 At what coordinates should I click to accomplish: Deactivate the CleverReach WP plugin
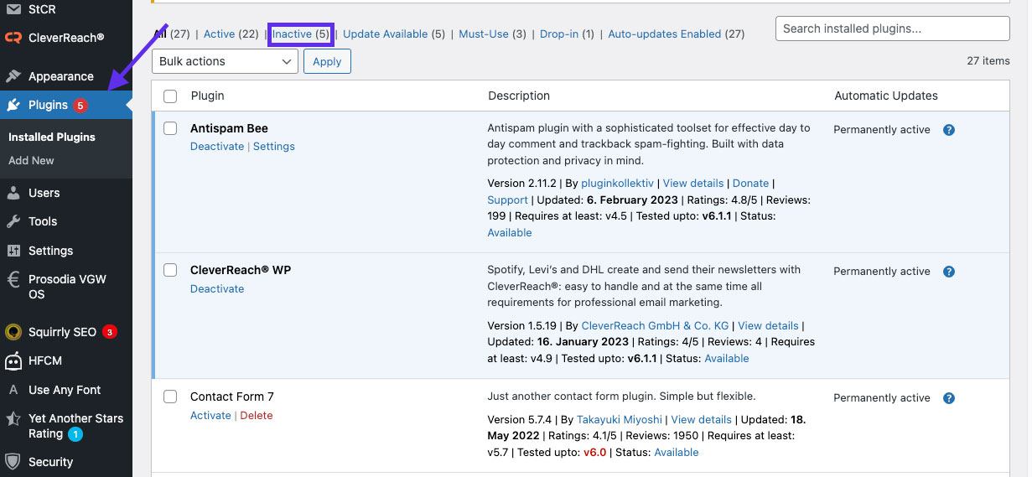point(217,289)
